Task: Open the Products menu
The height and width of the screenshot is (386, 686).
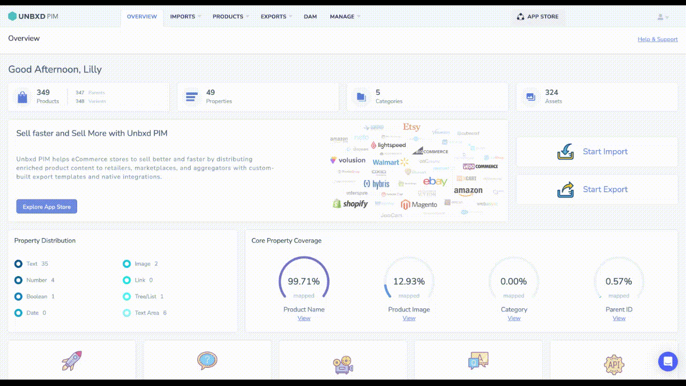Action: 228,17
